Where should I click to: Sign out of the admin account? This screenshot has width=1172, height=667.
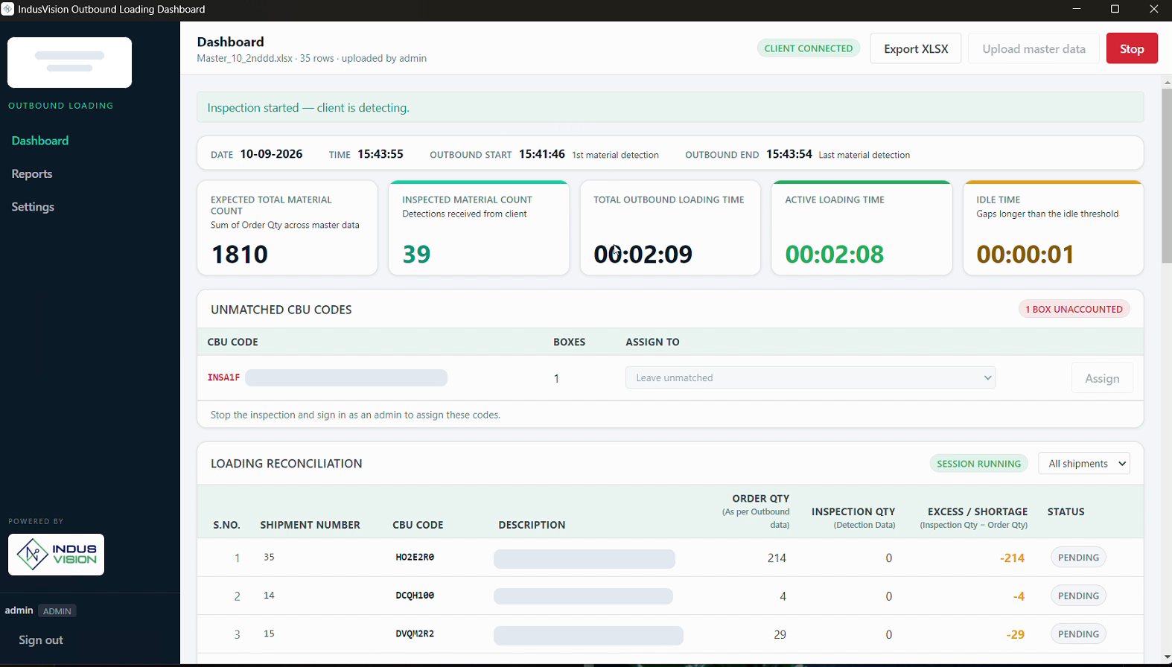(41, 640)
